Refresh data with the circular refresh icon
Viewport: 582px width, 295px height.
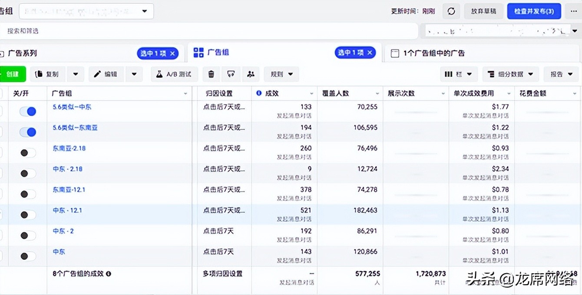coord(451,11)
